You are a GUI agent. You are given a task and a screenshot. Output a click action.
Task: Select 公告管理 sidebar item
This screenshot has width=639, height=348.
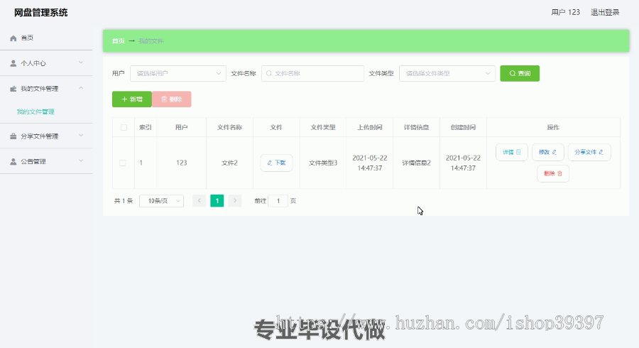(46, 161)
